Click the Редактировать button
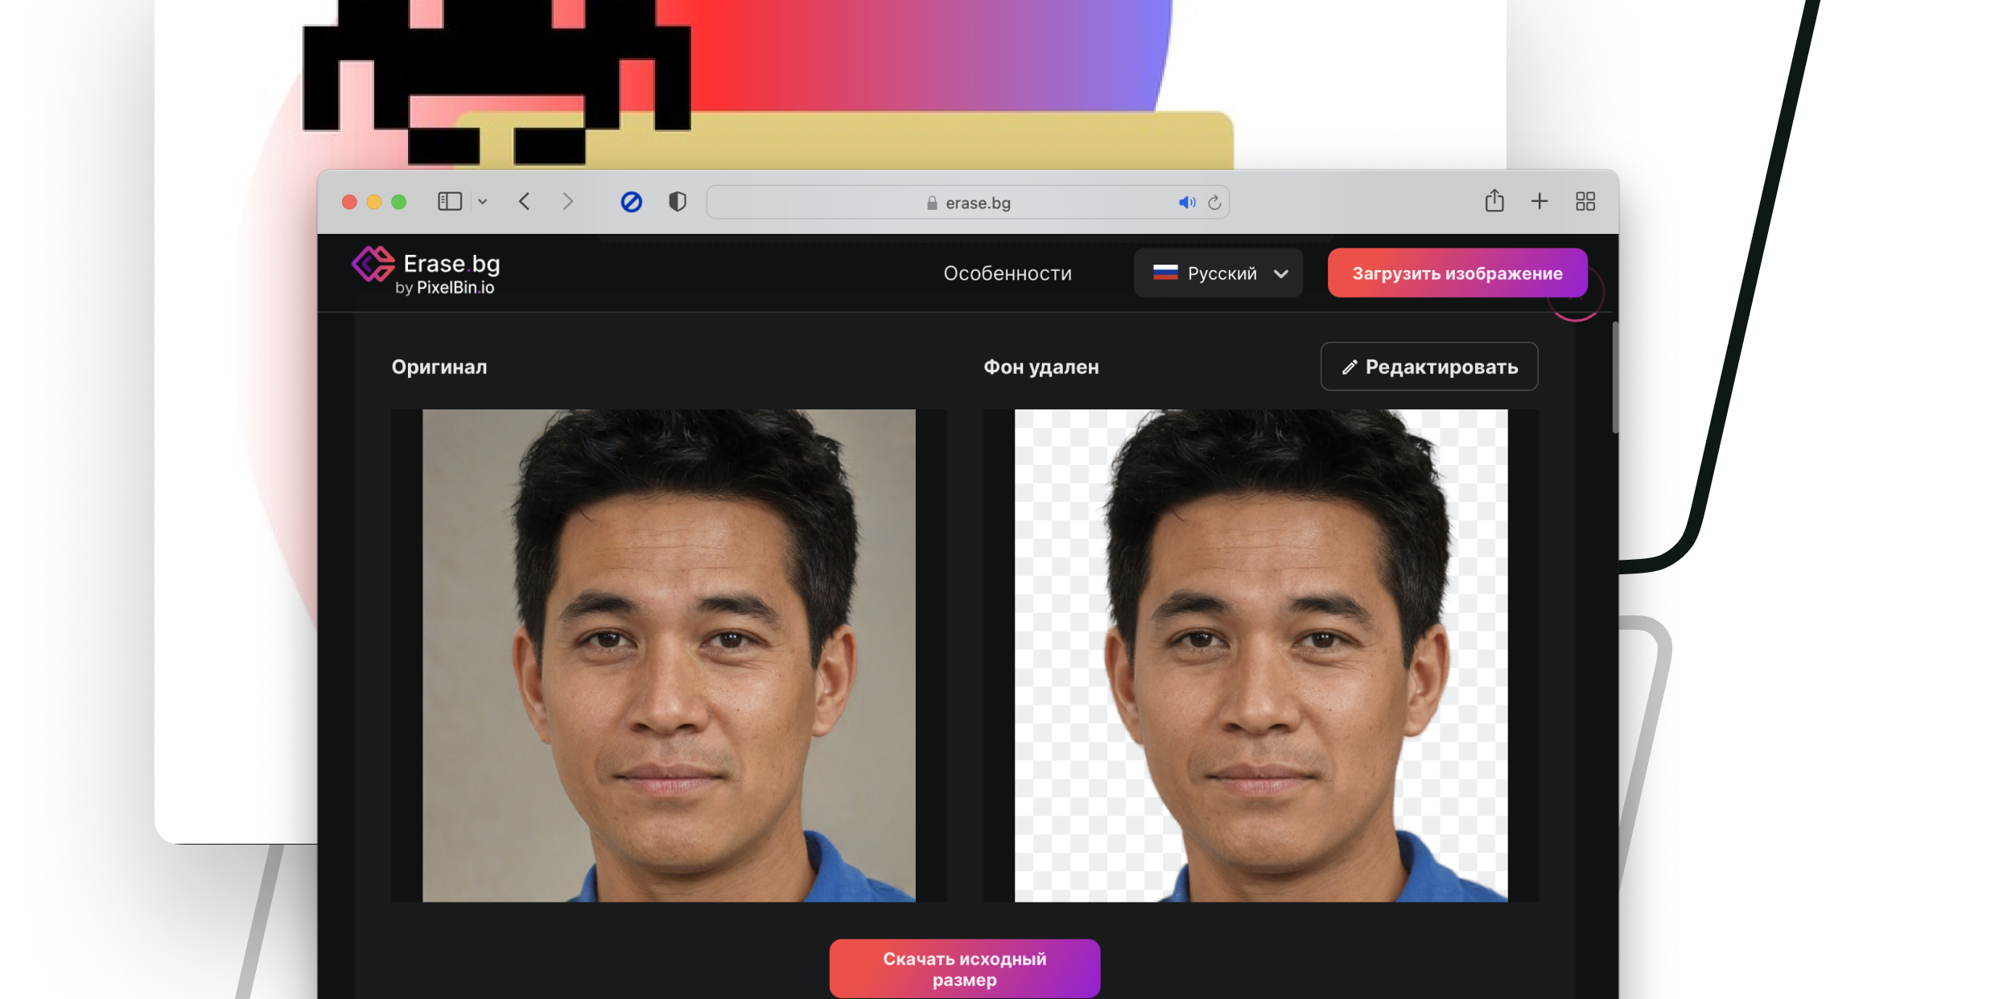This screenshot has height=999, width=1999. click(x=1429, y=367)
